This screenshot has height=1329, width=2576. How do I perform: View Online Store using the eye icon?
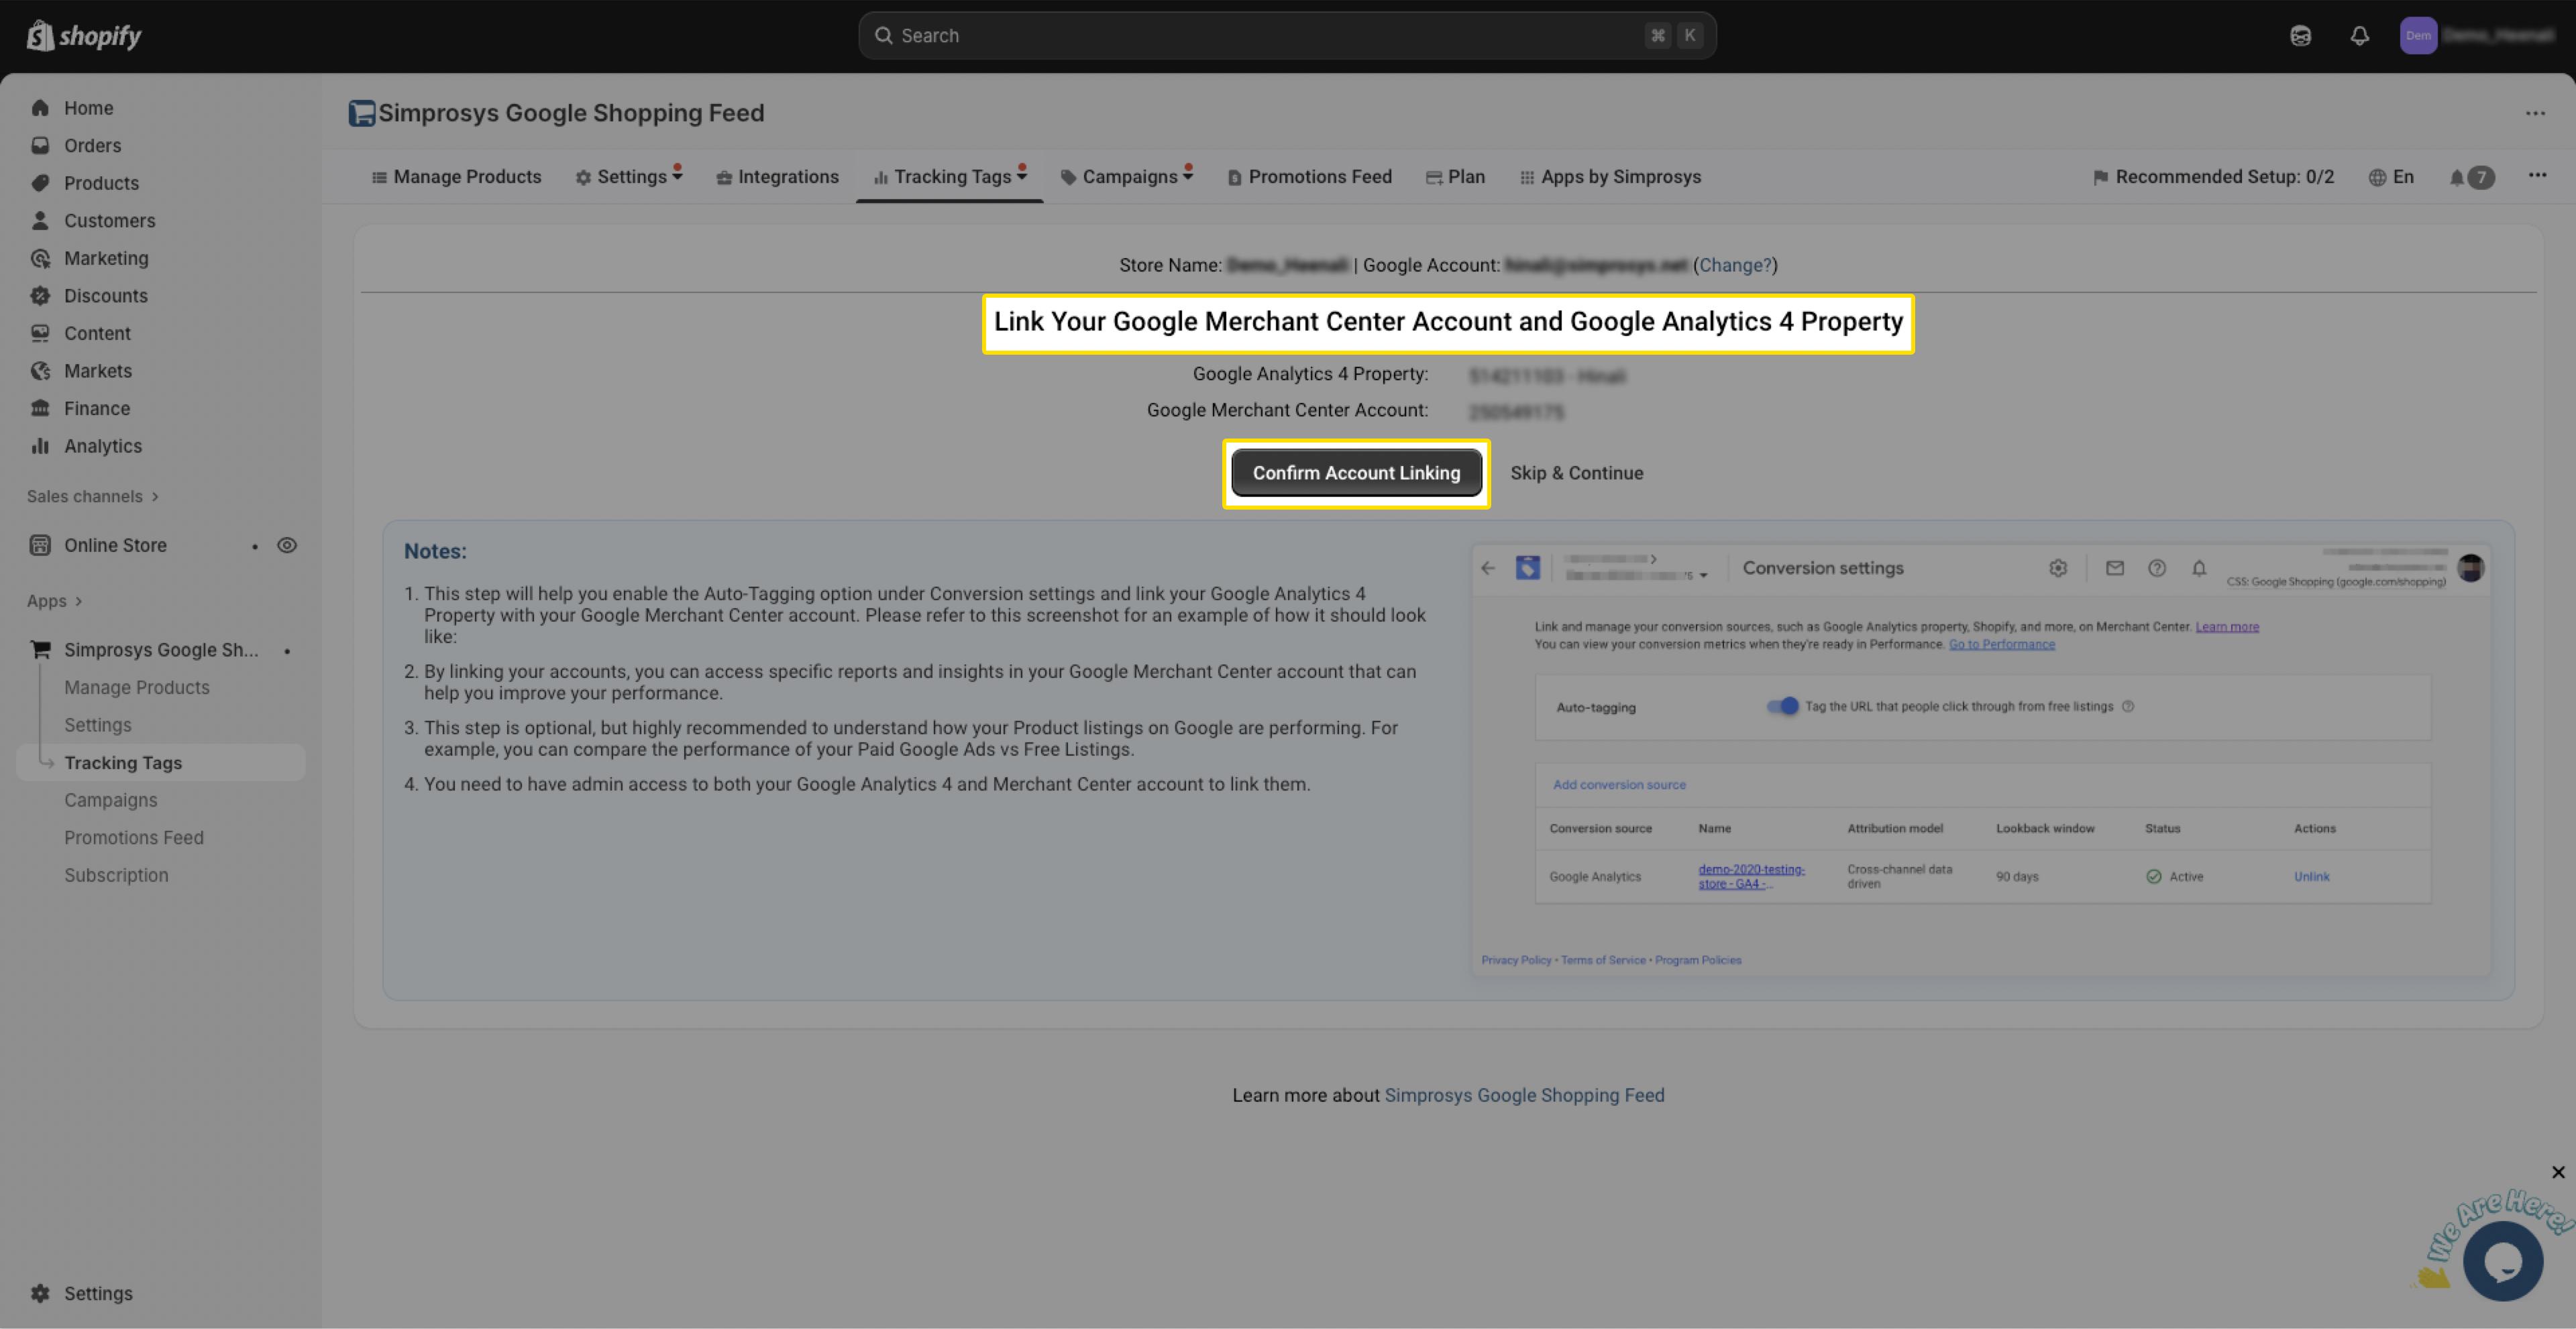pos(287,546)
